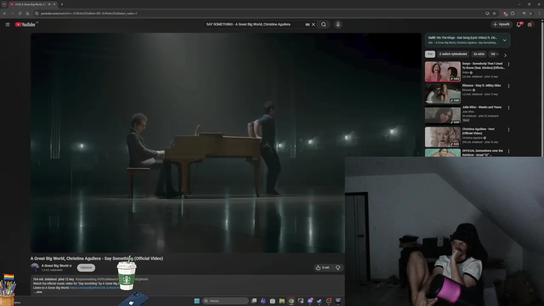Open Chrome three-dot menu
The image size is (544, 306).
click(539, 13)
